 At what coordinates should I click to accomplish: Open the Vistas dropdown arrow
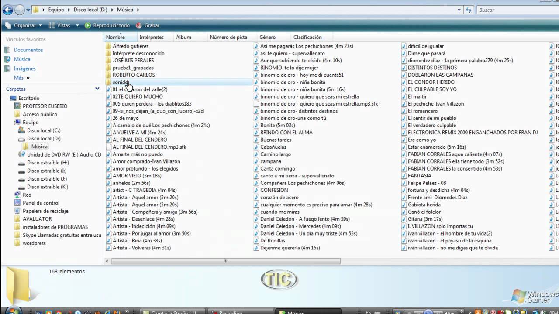click(x=77, y=25)
